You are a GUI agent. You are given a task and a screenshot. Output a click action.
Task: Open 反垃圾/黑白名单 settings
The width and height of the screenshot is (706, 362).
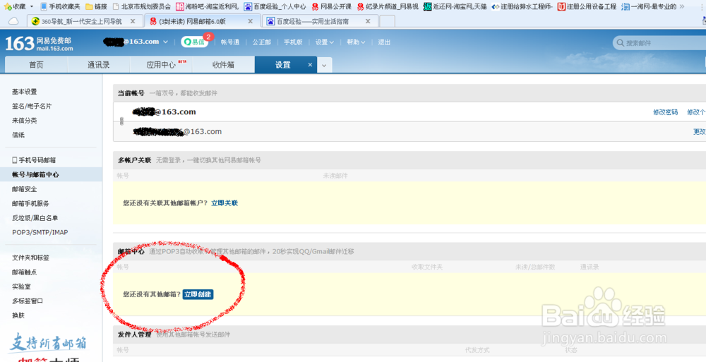click(35, 218)
